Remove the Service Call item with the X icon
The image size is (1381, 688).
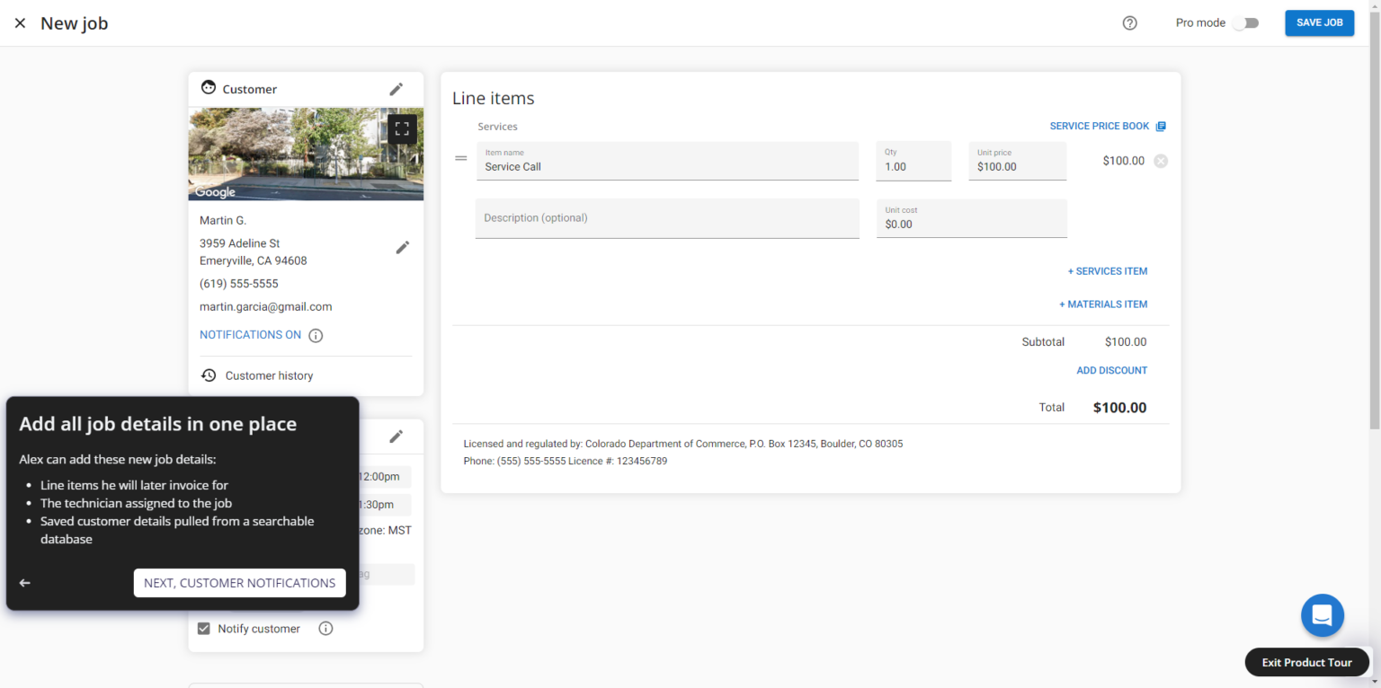1161,160
